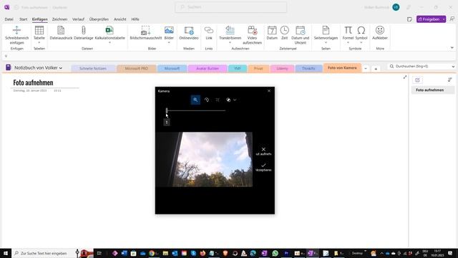Image resolution: width=458 pixels, height=258 pixels.
Task: Click the rotate icon in Kamera dialog
Action: coord(207,100)
